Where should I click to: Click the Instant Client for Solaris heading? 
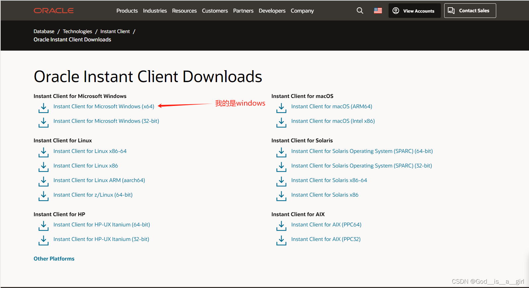pos(302,141)
